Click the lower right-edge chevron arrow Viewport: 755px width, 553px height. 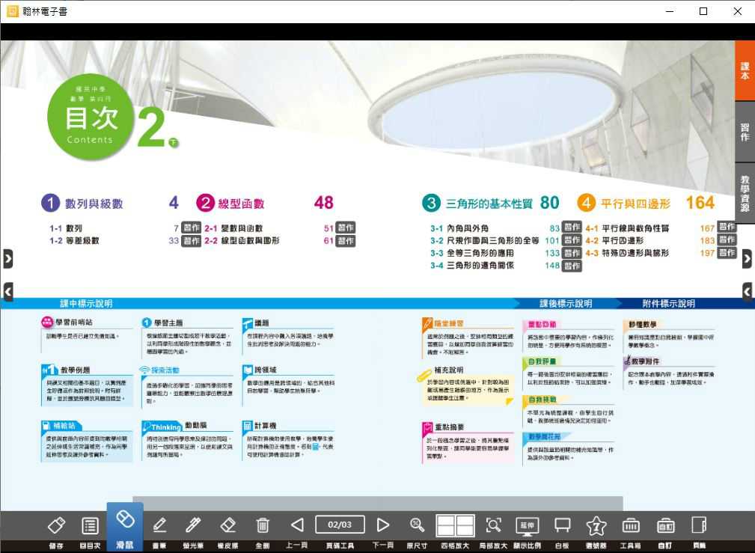747,292
